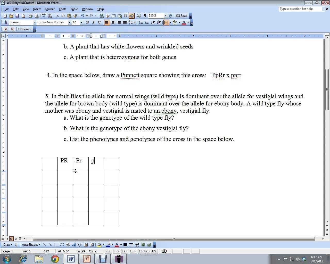Click the Print Preview icon
The width and height of the screenshot is (330, 264).
[x=36, y=16]
